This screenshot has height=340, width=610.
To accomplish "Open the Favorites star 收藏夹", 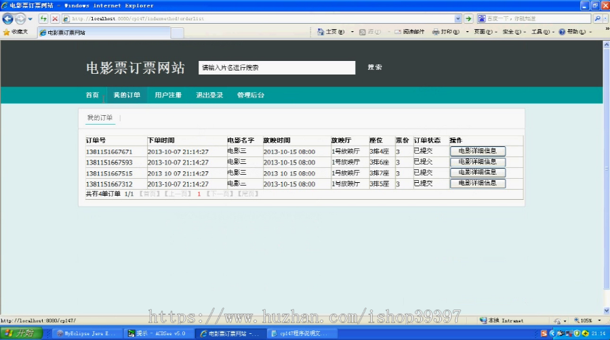I will (16, 33).
